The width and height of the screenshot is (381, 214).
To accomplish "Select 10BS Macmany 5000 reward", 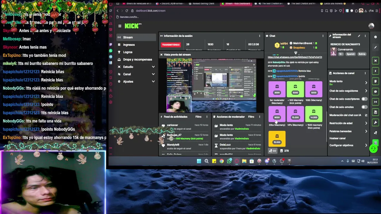I will pos(314,89).
